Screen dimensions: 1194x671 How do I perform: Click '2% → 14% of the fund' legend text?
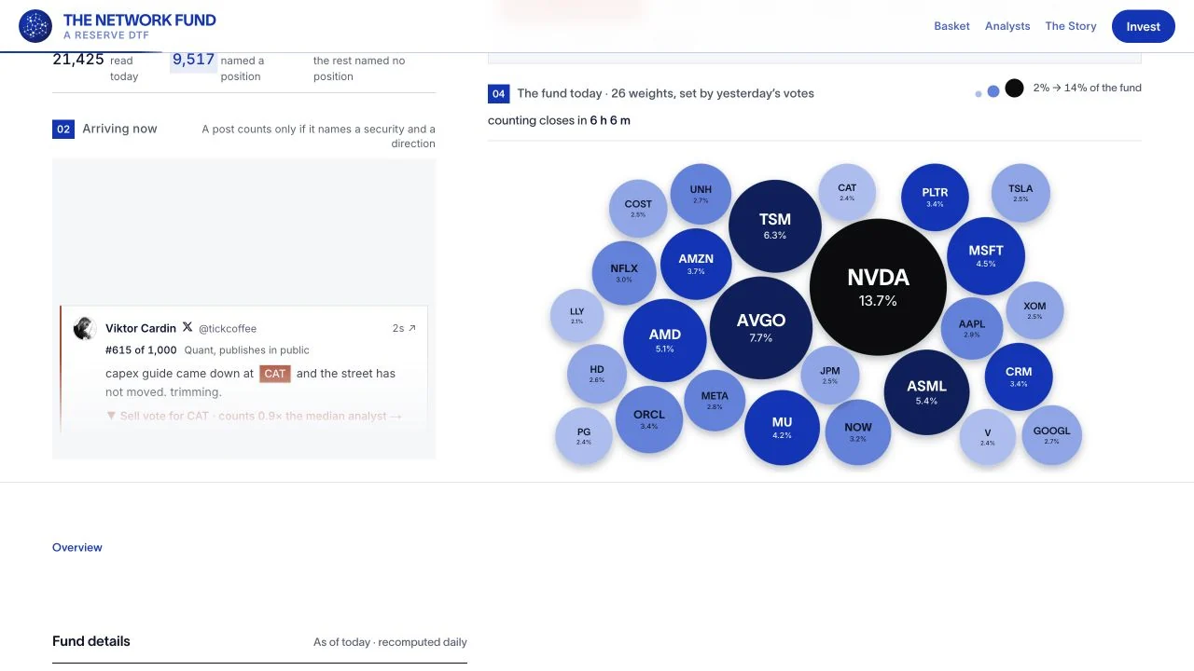(1087, 88)
